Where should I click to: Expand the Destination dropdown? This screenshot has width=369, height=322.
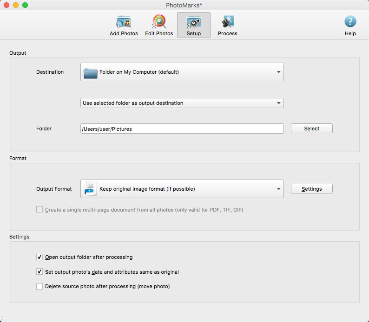coord(182,72)
